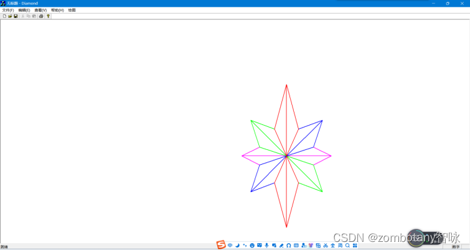
Task: Open the 绘图 menu
Action: [x=72, y=10]
